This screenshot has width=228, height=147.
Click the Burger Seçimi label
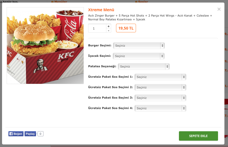click(x=100, y=45)
